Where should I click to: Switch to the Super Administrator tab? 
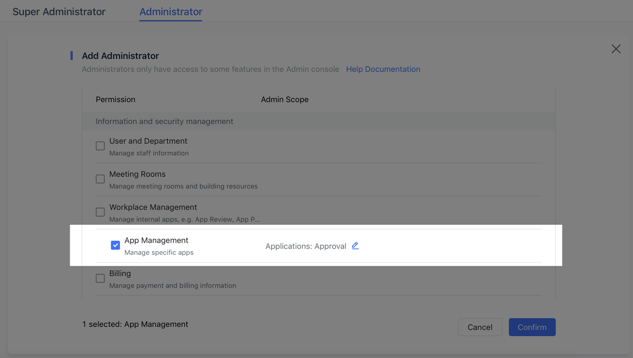click(x=58, y=11)
